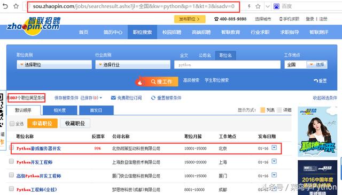
Task: Select the 职位名 search mode tab
Action: click(x=226, y=56)
